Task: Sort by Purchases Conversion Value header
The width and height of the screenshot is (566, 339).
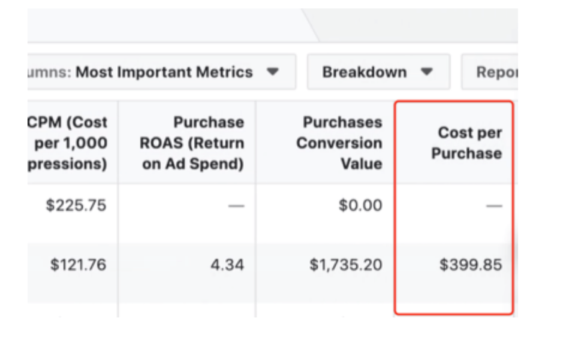Action: (x=339, y=143)
